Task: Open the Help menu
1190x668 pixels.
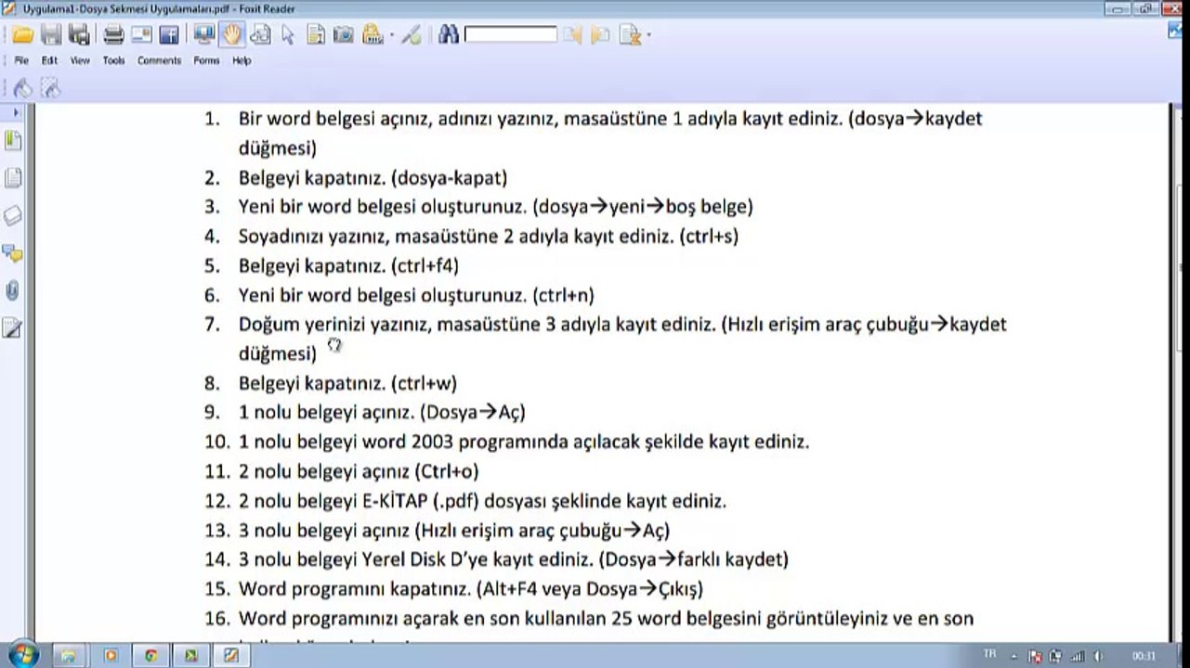Action: coord(242,60)
